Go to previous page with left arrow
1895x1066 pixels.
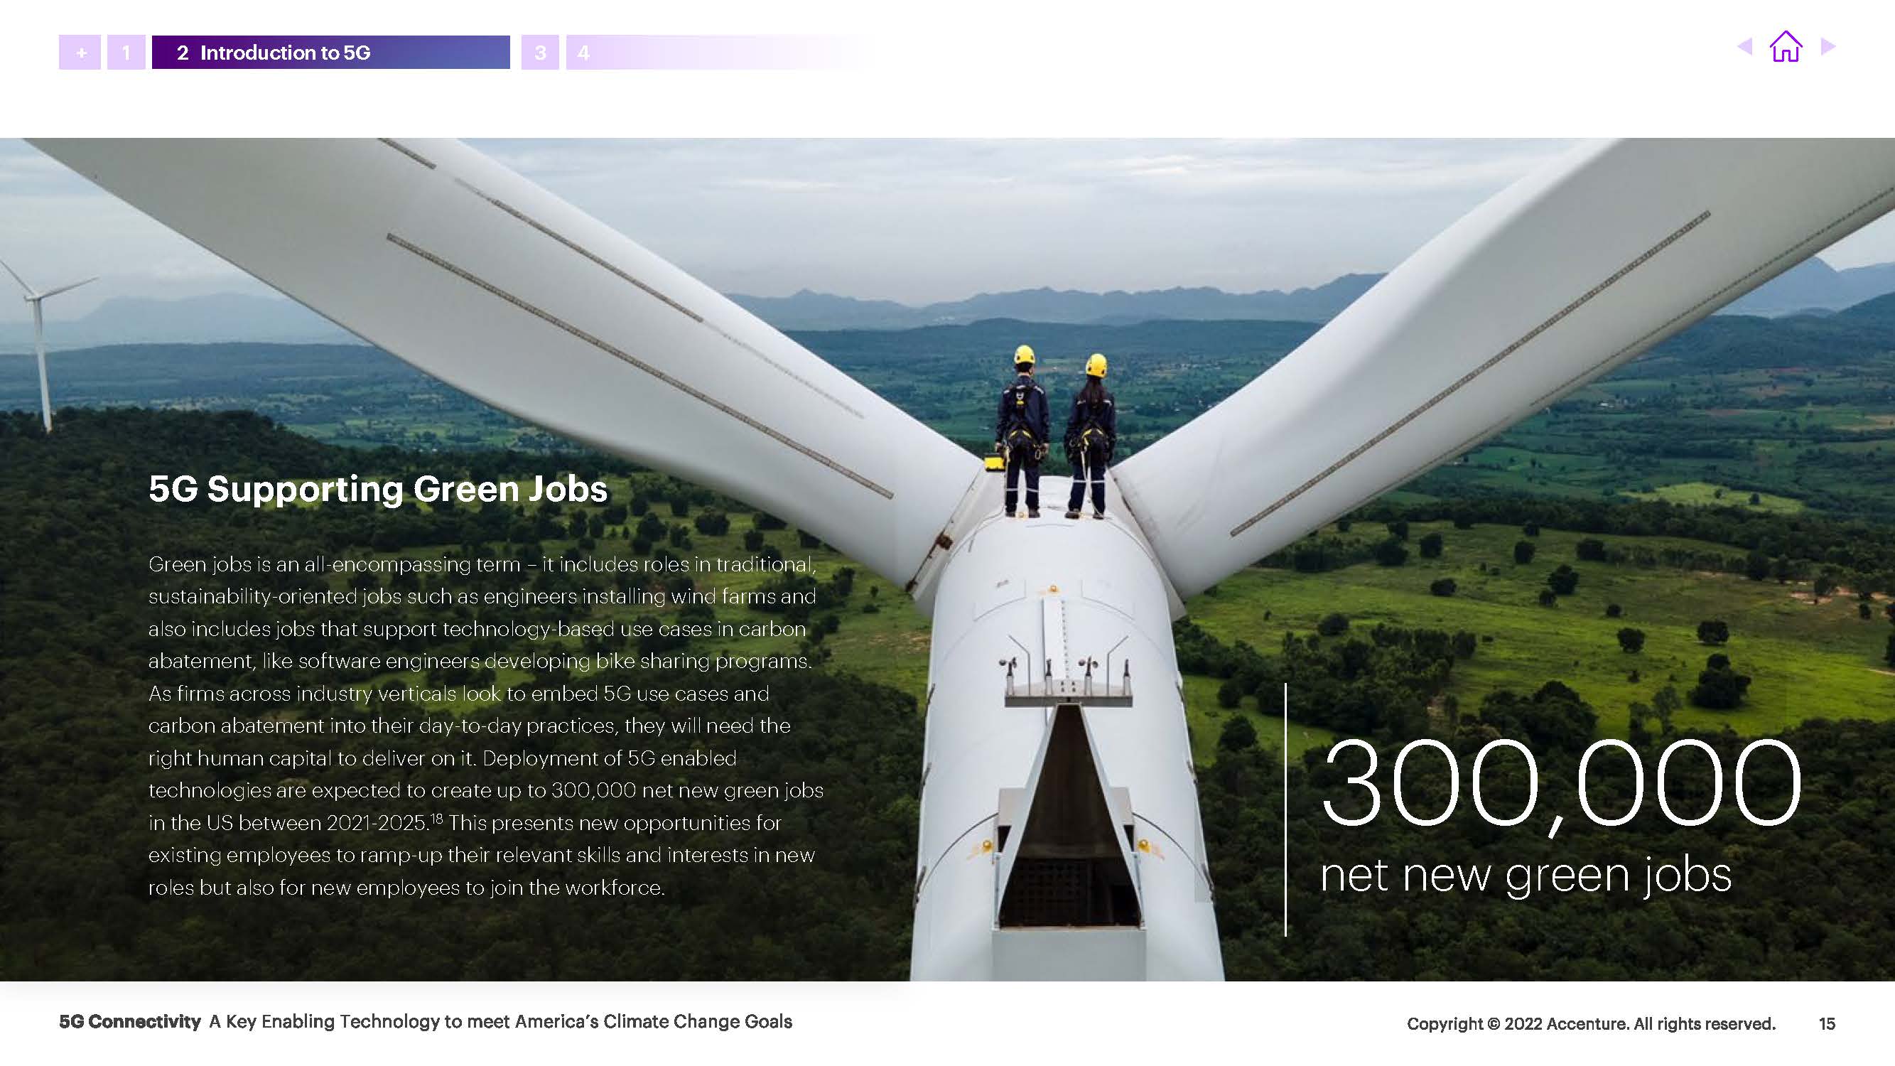(1744, 46)
